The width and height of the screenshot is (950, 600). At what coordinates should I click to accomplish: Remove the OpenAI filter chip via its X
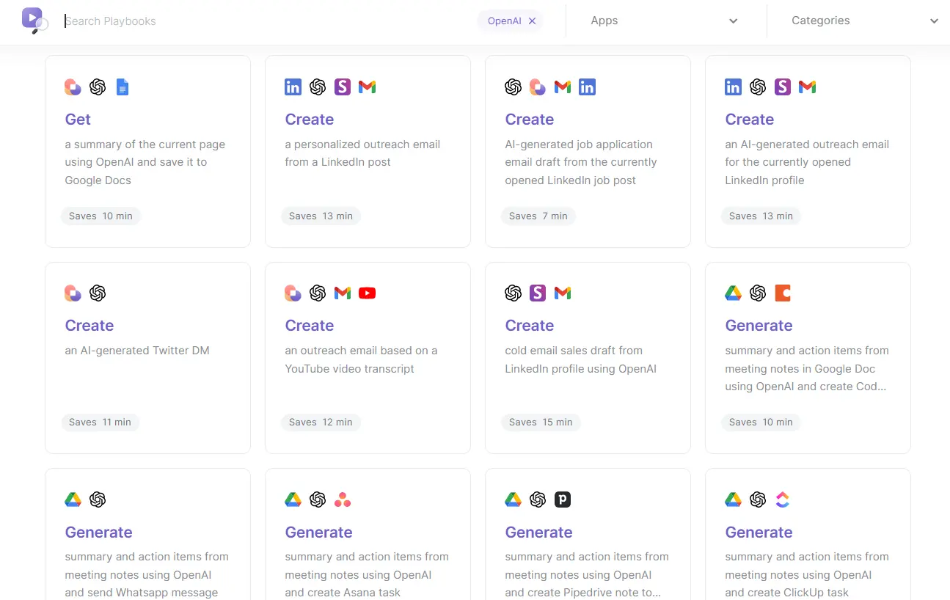[533, 21]
